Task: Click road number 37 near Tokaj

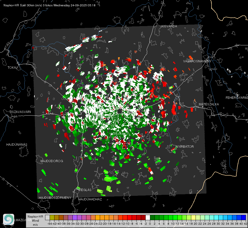Action: point(8,43)
